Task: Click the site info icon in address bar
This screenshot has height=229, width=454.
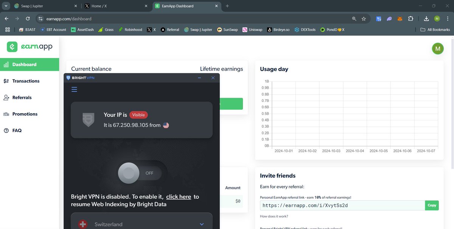Action: [x=41, y=18]
